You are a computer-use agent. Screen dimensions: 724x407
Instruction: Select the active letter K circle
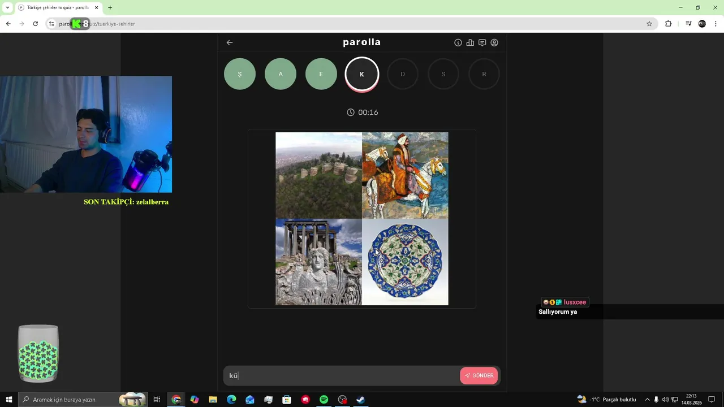pyautogui.click(x=362, y=74)
